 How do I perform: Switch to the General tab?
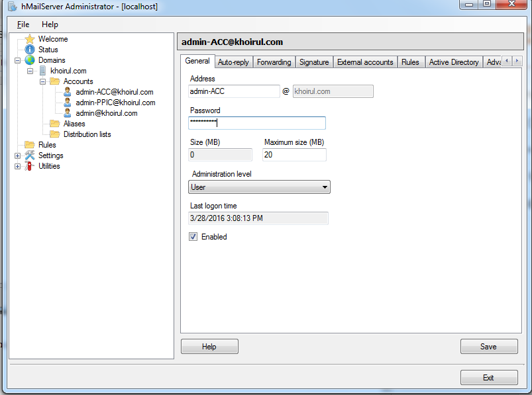(x=197, y=61)
